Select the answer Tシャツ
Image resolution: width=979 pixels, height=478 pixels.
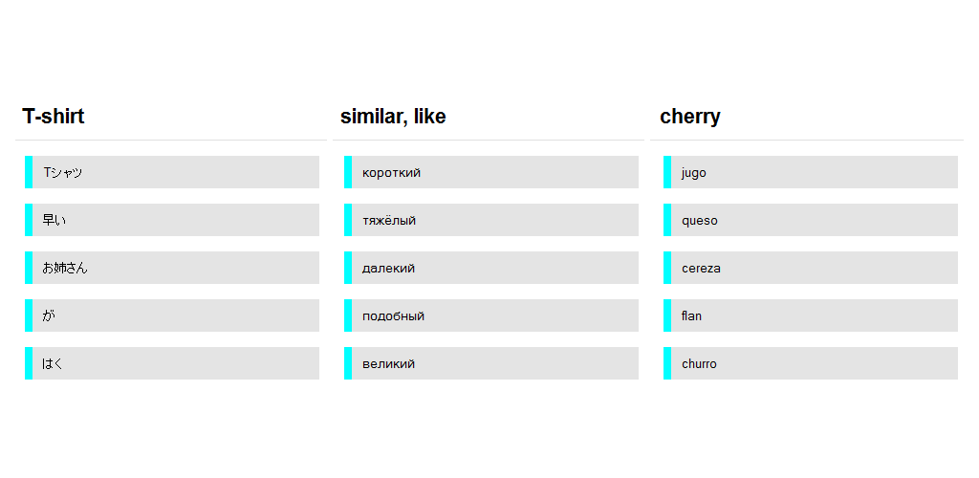tap(172, 172)
